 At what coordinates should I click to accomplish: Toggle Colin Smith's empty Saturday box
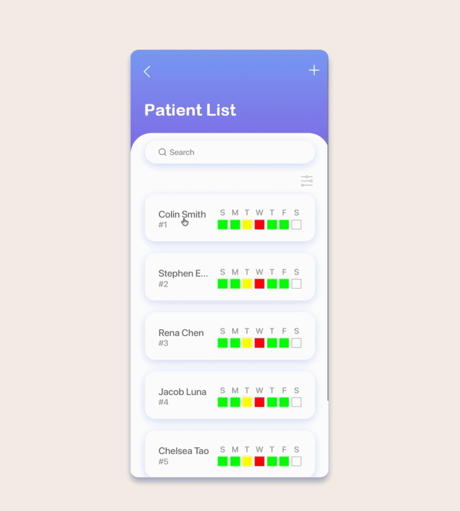[x=296, y=224]
